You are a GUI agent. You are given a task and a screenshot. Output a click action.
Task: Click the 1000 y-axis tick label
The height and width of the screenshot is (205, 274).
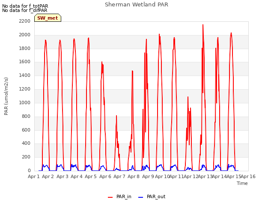pyautogui.click(x=25, y=102)
